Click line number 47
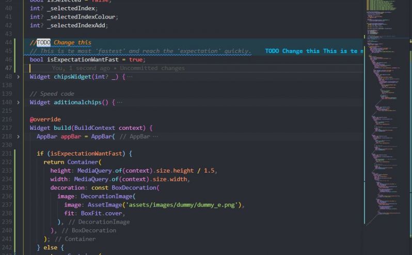 [7, 68]
